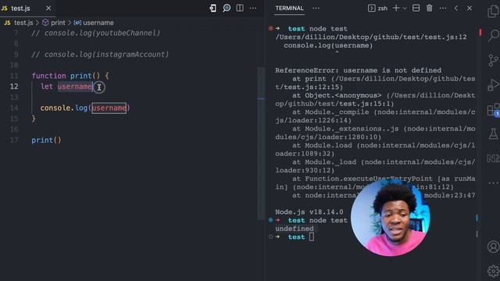Image resolution: width=500 pixels, height=281 pixels.
Task: Click the print() call on line 17
Action: coord(46,140)
